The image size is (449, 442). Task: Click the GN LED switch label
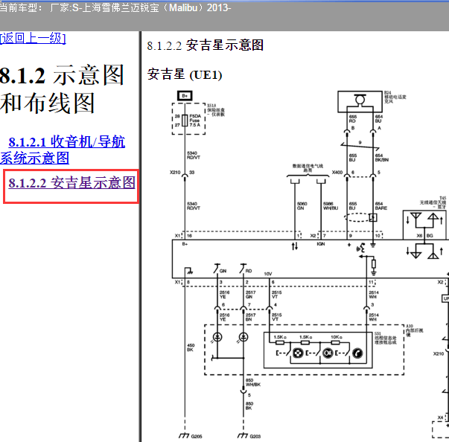click(x=223, y=271)
